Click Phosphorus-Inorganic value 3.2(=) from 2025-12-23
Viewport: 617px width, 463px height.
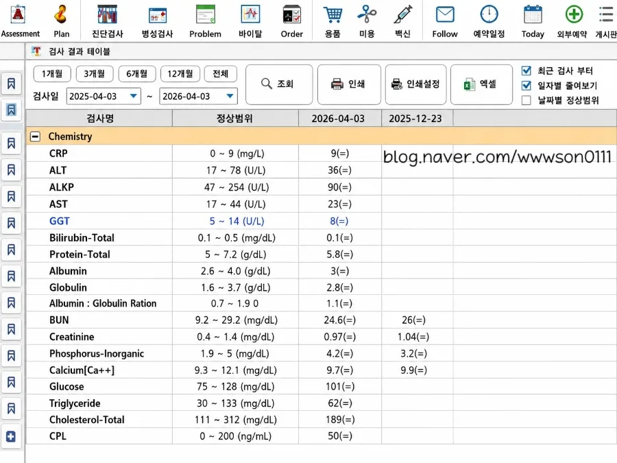pyautogui.click(x=413, y=353)
